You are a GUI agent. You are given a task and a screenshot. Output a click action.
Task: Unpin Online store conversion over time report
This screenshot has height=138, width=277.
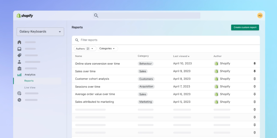(255, 63)
